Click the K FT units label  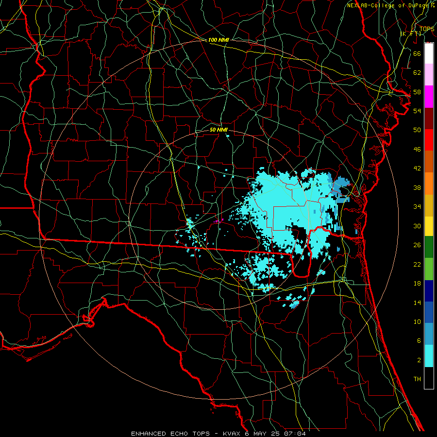point(411,34)
